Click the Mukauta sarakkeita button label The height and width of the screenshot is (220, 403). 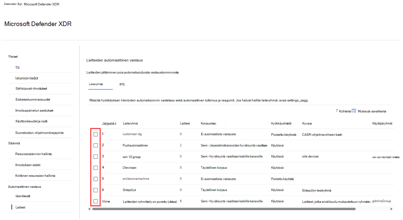click(x=372, y=111)
